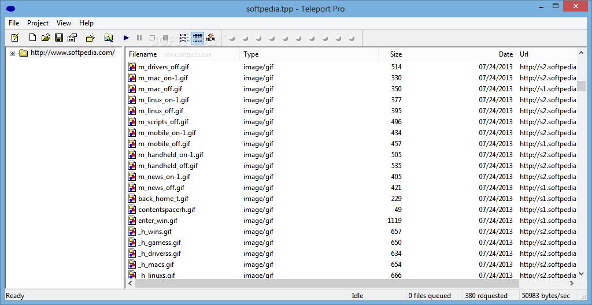Click the file icon beside m_scripts_off.gif
This screenshot has width=592, height=305.
(x=132, y=121)
